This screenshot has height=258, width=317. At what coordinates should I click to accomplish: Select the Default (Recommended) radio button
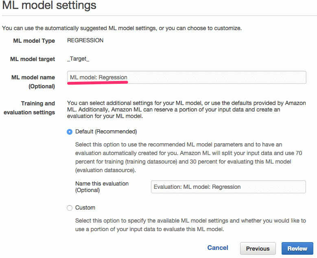point(70,132)
